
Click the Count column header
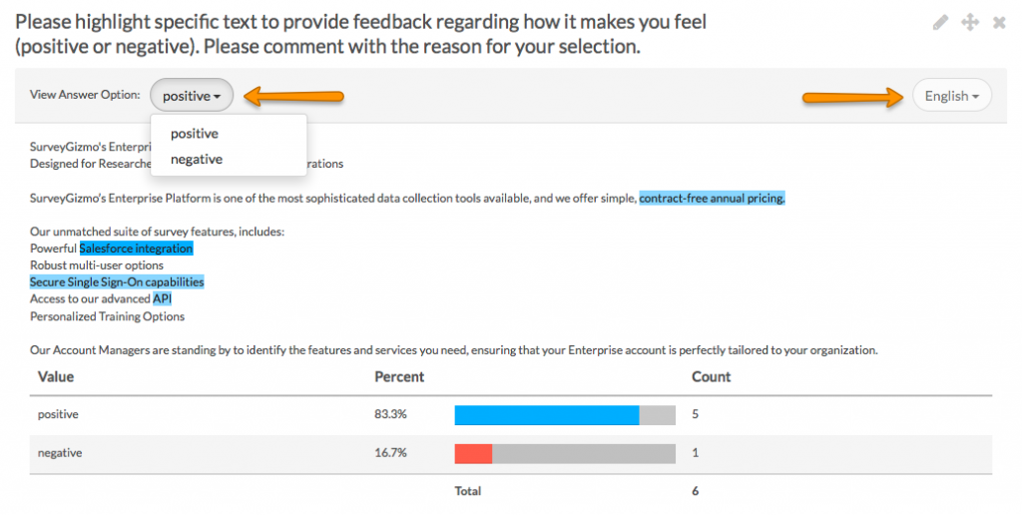click(711, 377)
